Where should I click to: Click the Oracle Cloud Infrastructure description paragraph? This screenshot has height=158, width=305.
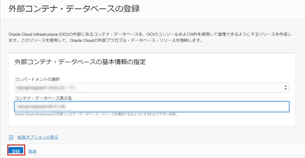pos(150,38)
